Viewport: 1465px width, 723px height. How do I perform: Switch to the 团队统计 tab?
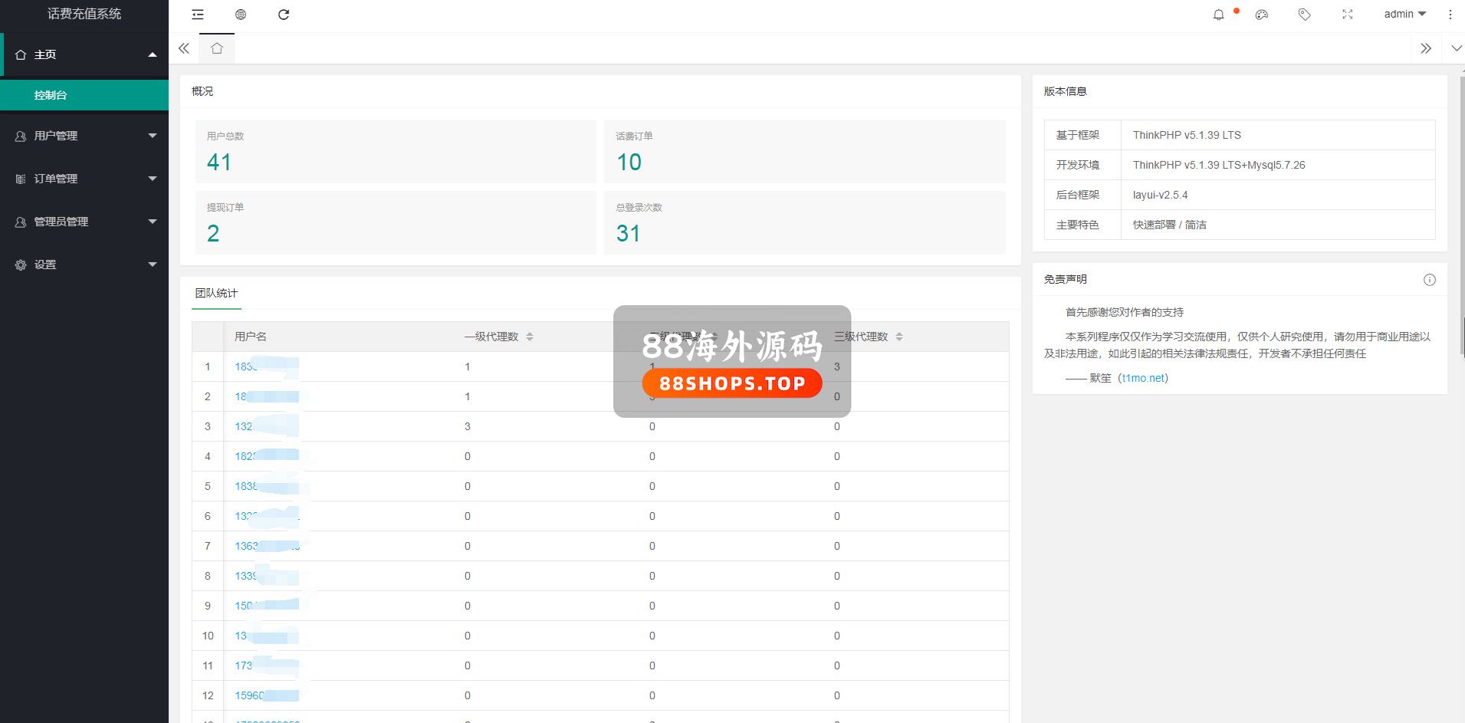tap(216, 294)
